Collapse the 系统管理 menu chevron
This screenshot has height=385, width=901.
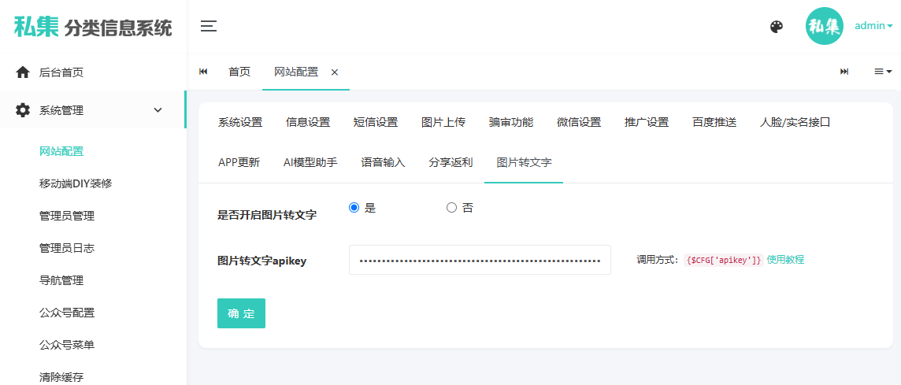pos(158,110)
